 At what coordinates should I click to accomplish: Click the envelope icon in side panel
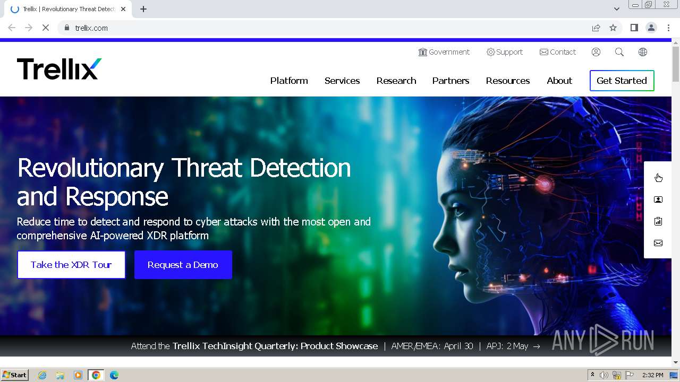(658, 243)
